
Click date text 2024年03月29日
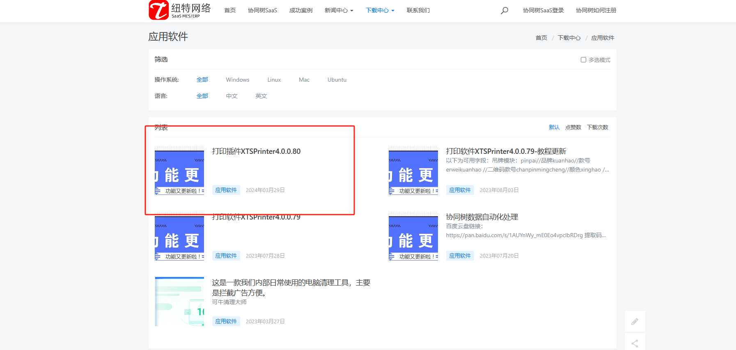pyautogui.click(x=265, y=190)
